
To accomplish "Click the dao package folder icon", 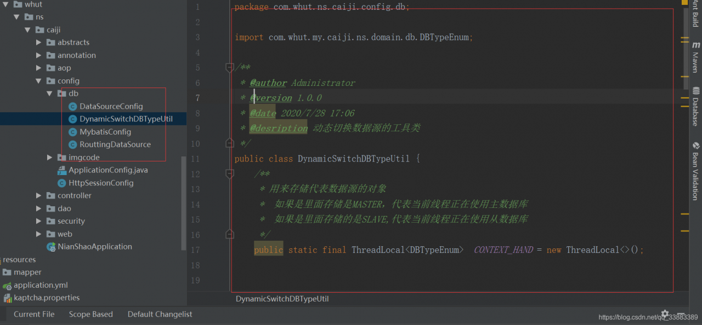I will tap(50, 208).
